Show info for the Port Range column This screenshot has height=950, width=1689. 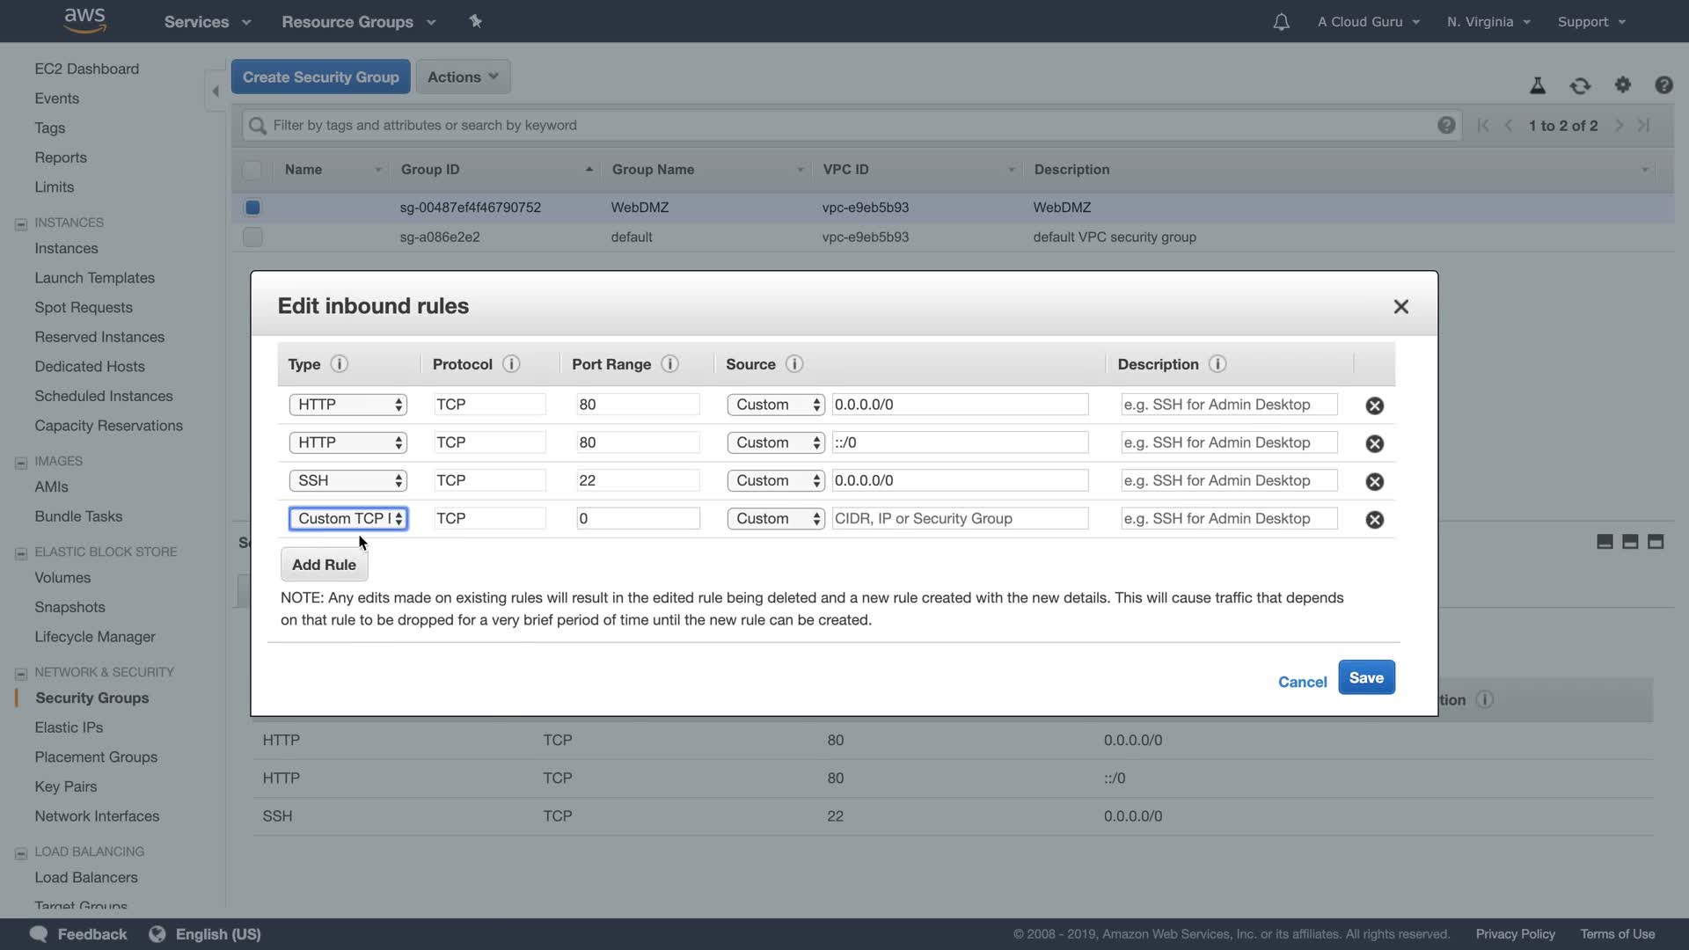pyautogui.click(x=669, y=364)
